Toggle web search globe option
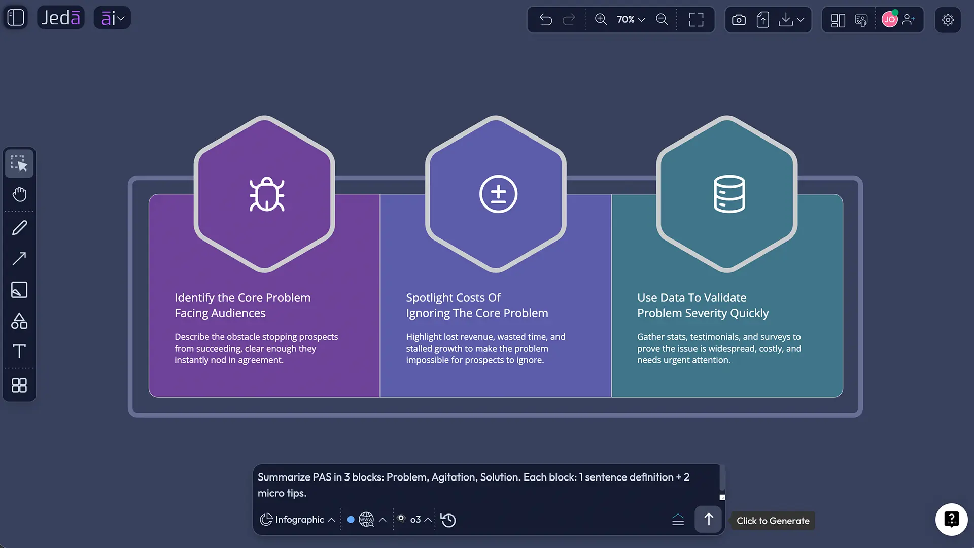The width and height of the screenshot is (974, 548). [x=366, y=520]
